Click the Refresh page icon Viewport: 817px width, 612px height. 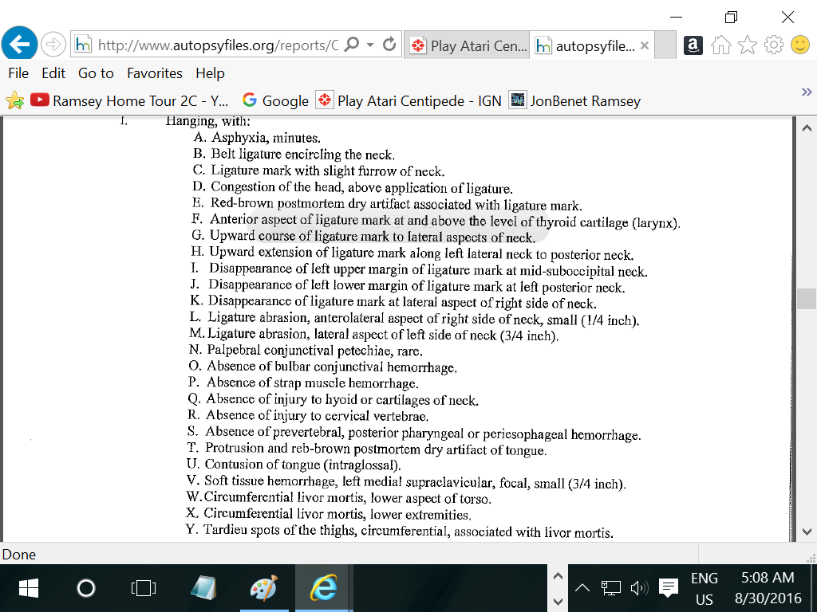point(389,45)
